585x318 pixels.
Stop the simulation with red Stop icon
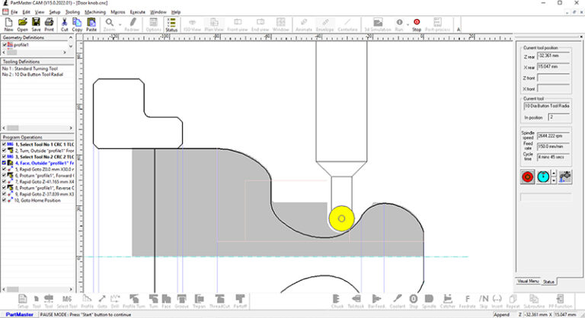coord(417,24)
